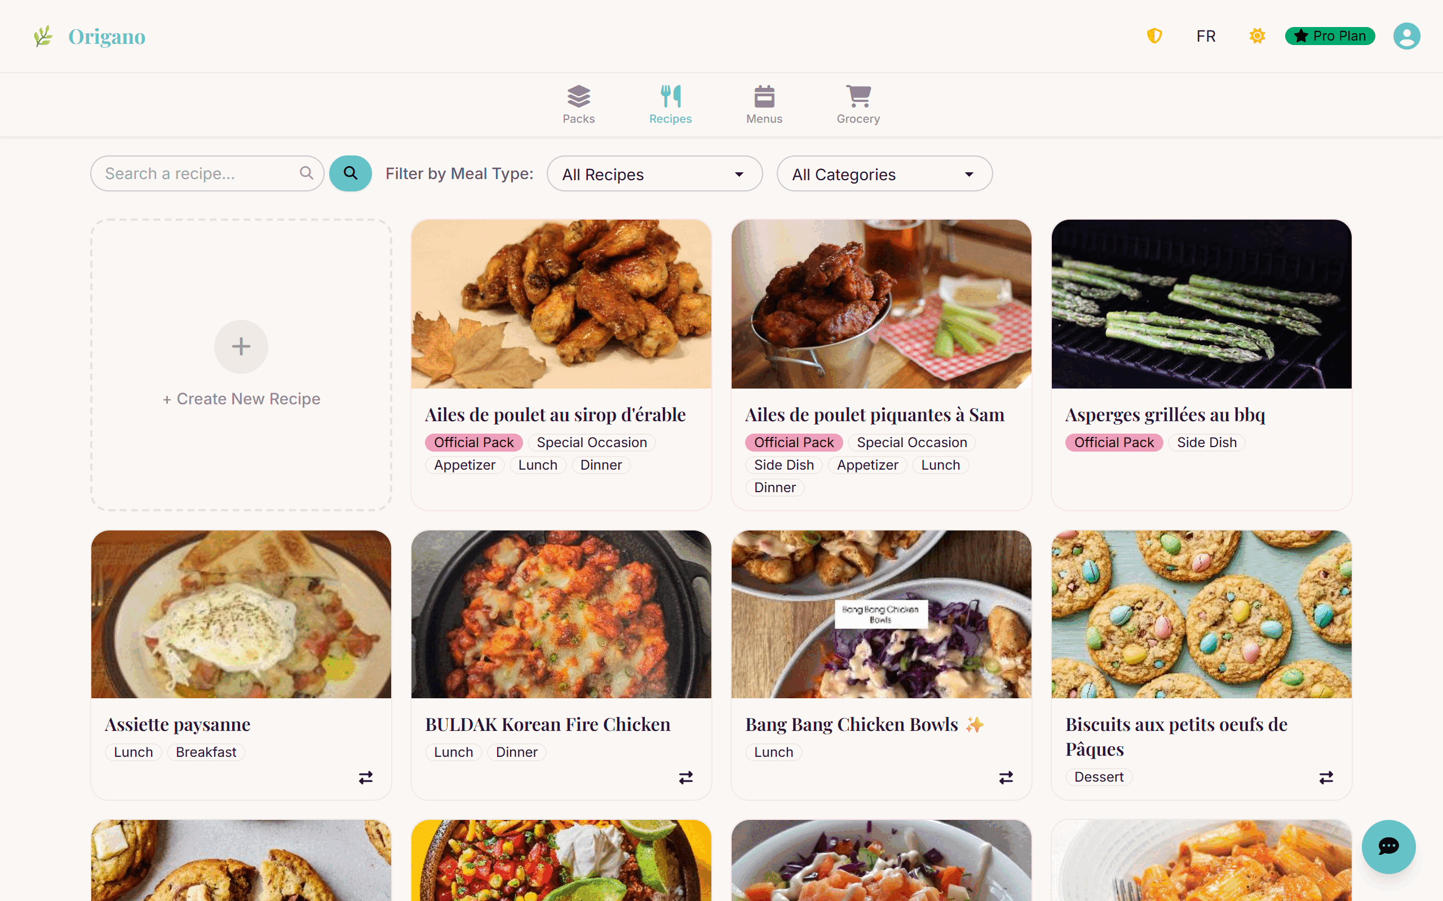Switch language to FR

[1206, 37]
